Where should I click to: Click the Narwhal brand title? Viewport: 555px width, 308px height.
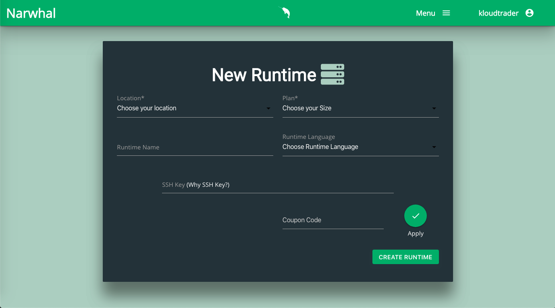[31, 13]
